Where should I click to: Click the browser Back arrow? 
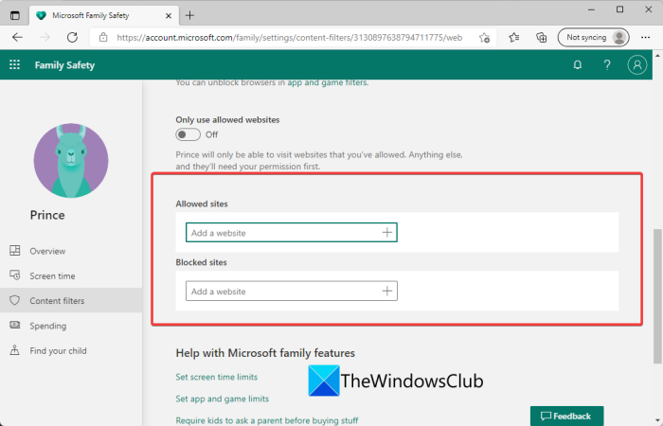pos(17,37)
